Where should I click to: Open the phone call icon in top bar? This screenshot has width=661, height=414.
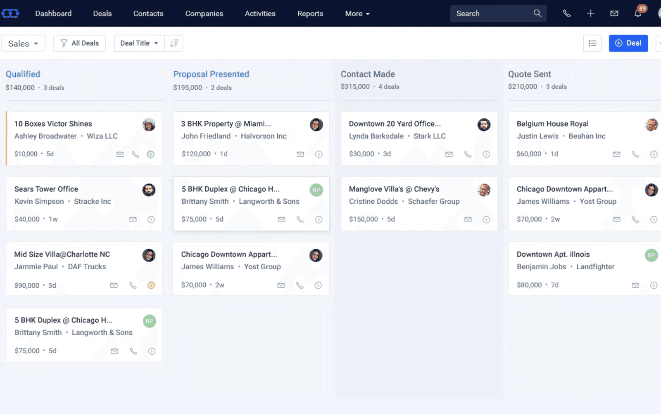566,13
